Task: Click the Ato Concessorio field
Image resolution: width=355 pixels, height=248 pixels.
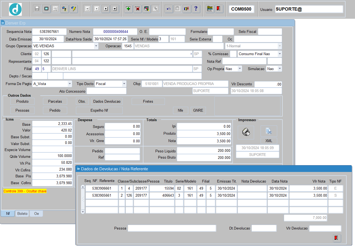Action: tap(106, 91)
